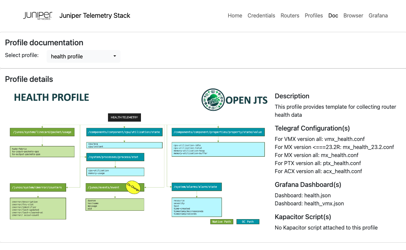Click the Open JTS circular logo
Image resolution: width=406 pixels, height=250 pixels.
click(x=213, y=100)
